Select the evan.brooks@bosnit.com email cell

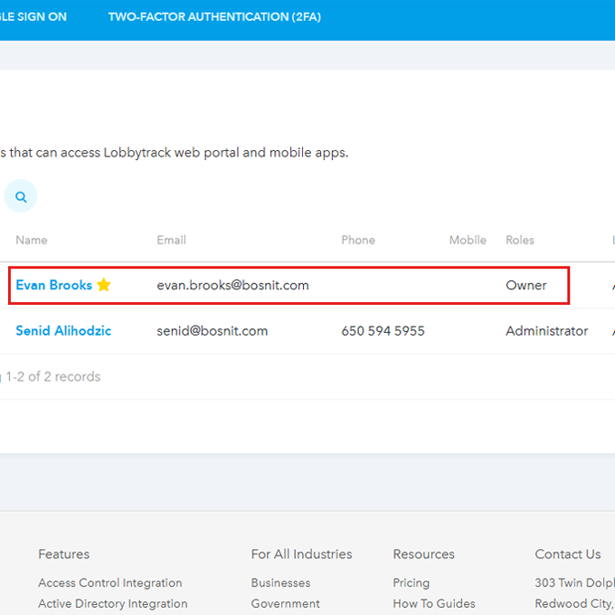[x=232, y=285]
